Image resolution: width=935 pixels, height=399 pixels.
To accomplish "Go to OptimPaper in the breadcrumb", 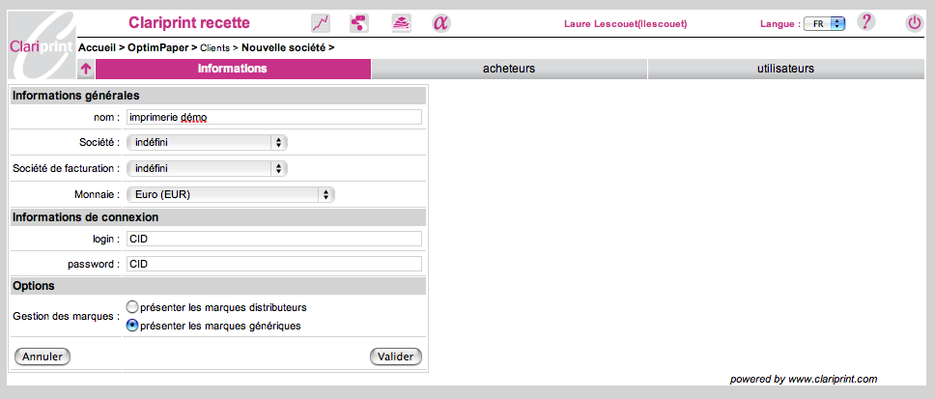I will pos(160,46).
